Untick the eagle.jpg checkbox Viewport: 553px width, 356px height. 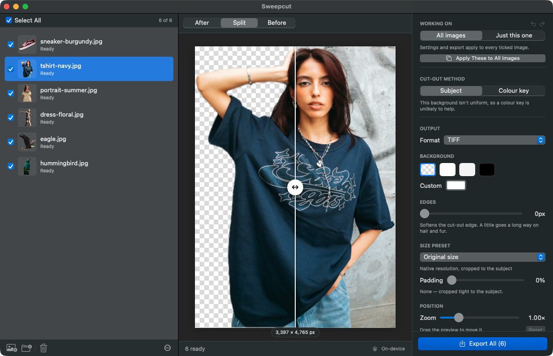11,142
